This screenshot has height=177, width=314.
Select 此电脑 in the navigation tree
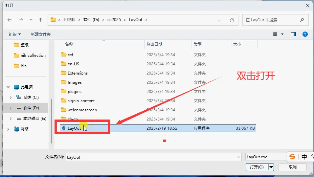pyautogui.click(x=23, y=87)
